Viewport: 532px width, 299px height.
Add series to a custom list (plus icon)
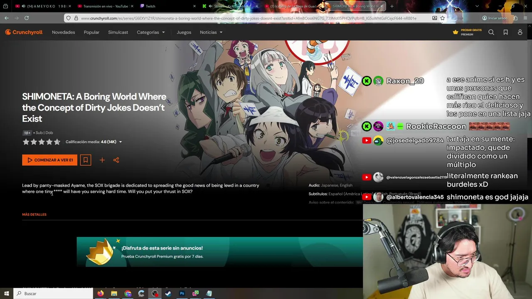click(x=102, y=160)
